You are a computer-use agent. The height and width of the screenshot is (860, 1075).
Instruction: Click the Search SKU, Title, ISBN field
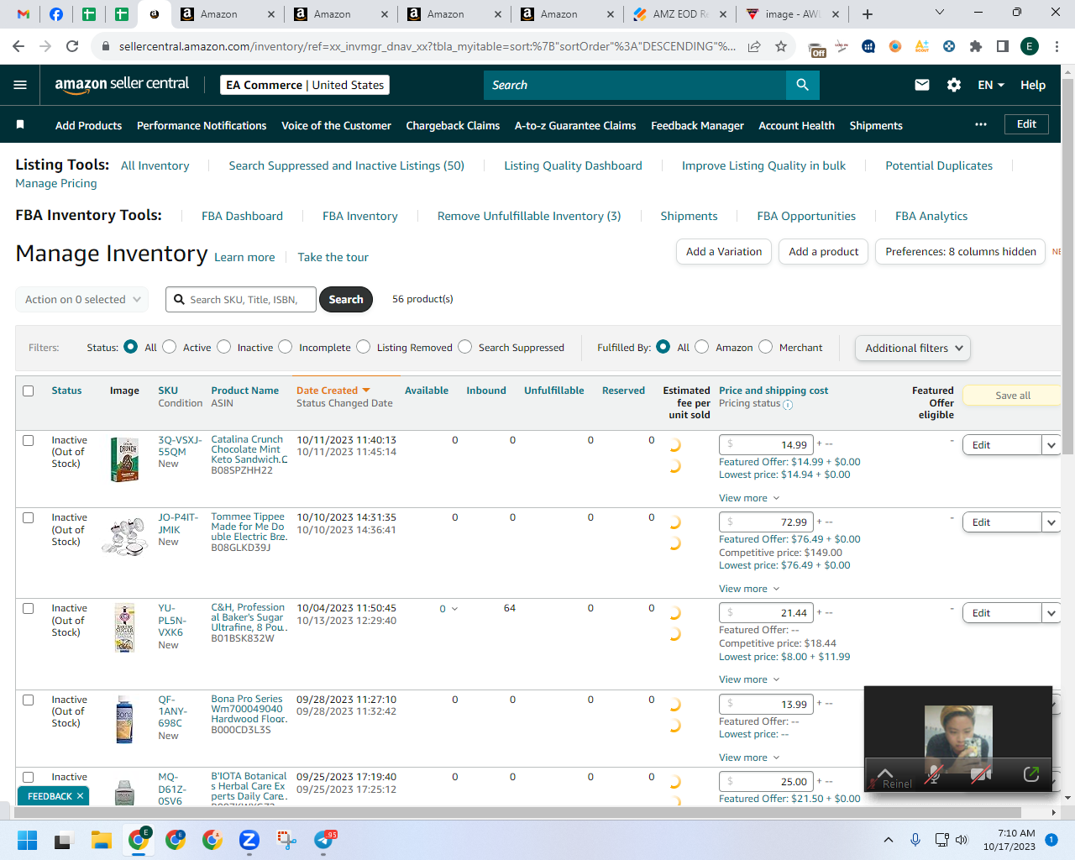click(241, 300)
